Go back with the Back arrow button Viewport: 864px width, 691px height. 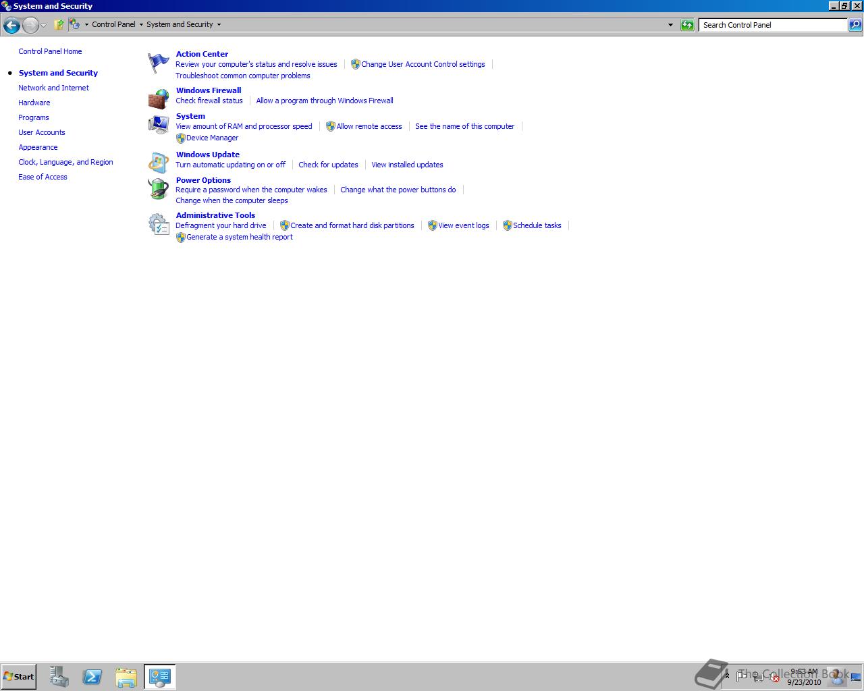(x=11, y=25)
